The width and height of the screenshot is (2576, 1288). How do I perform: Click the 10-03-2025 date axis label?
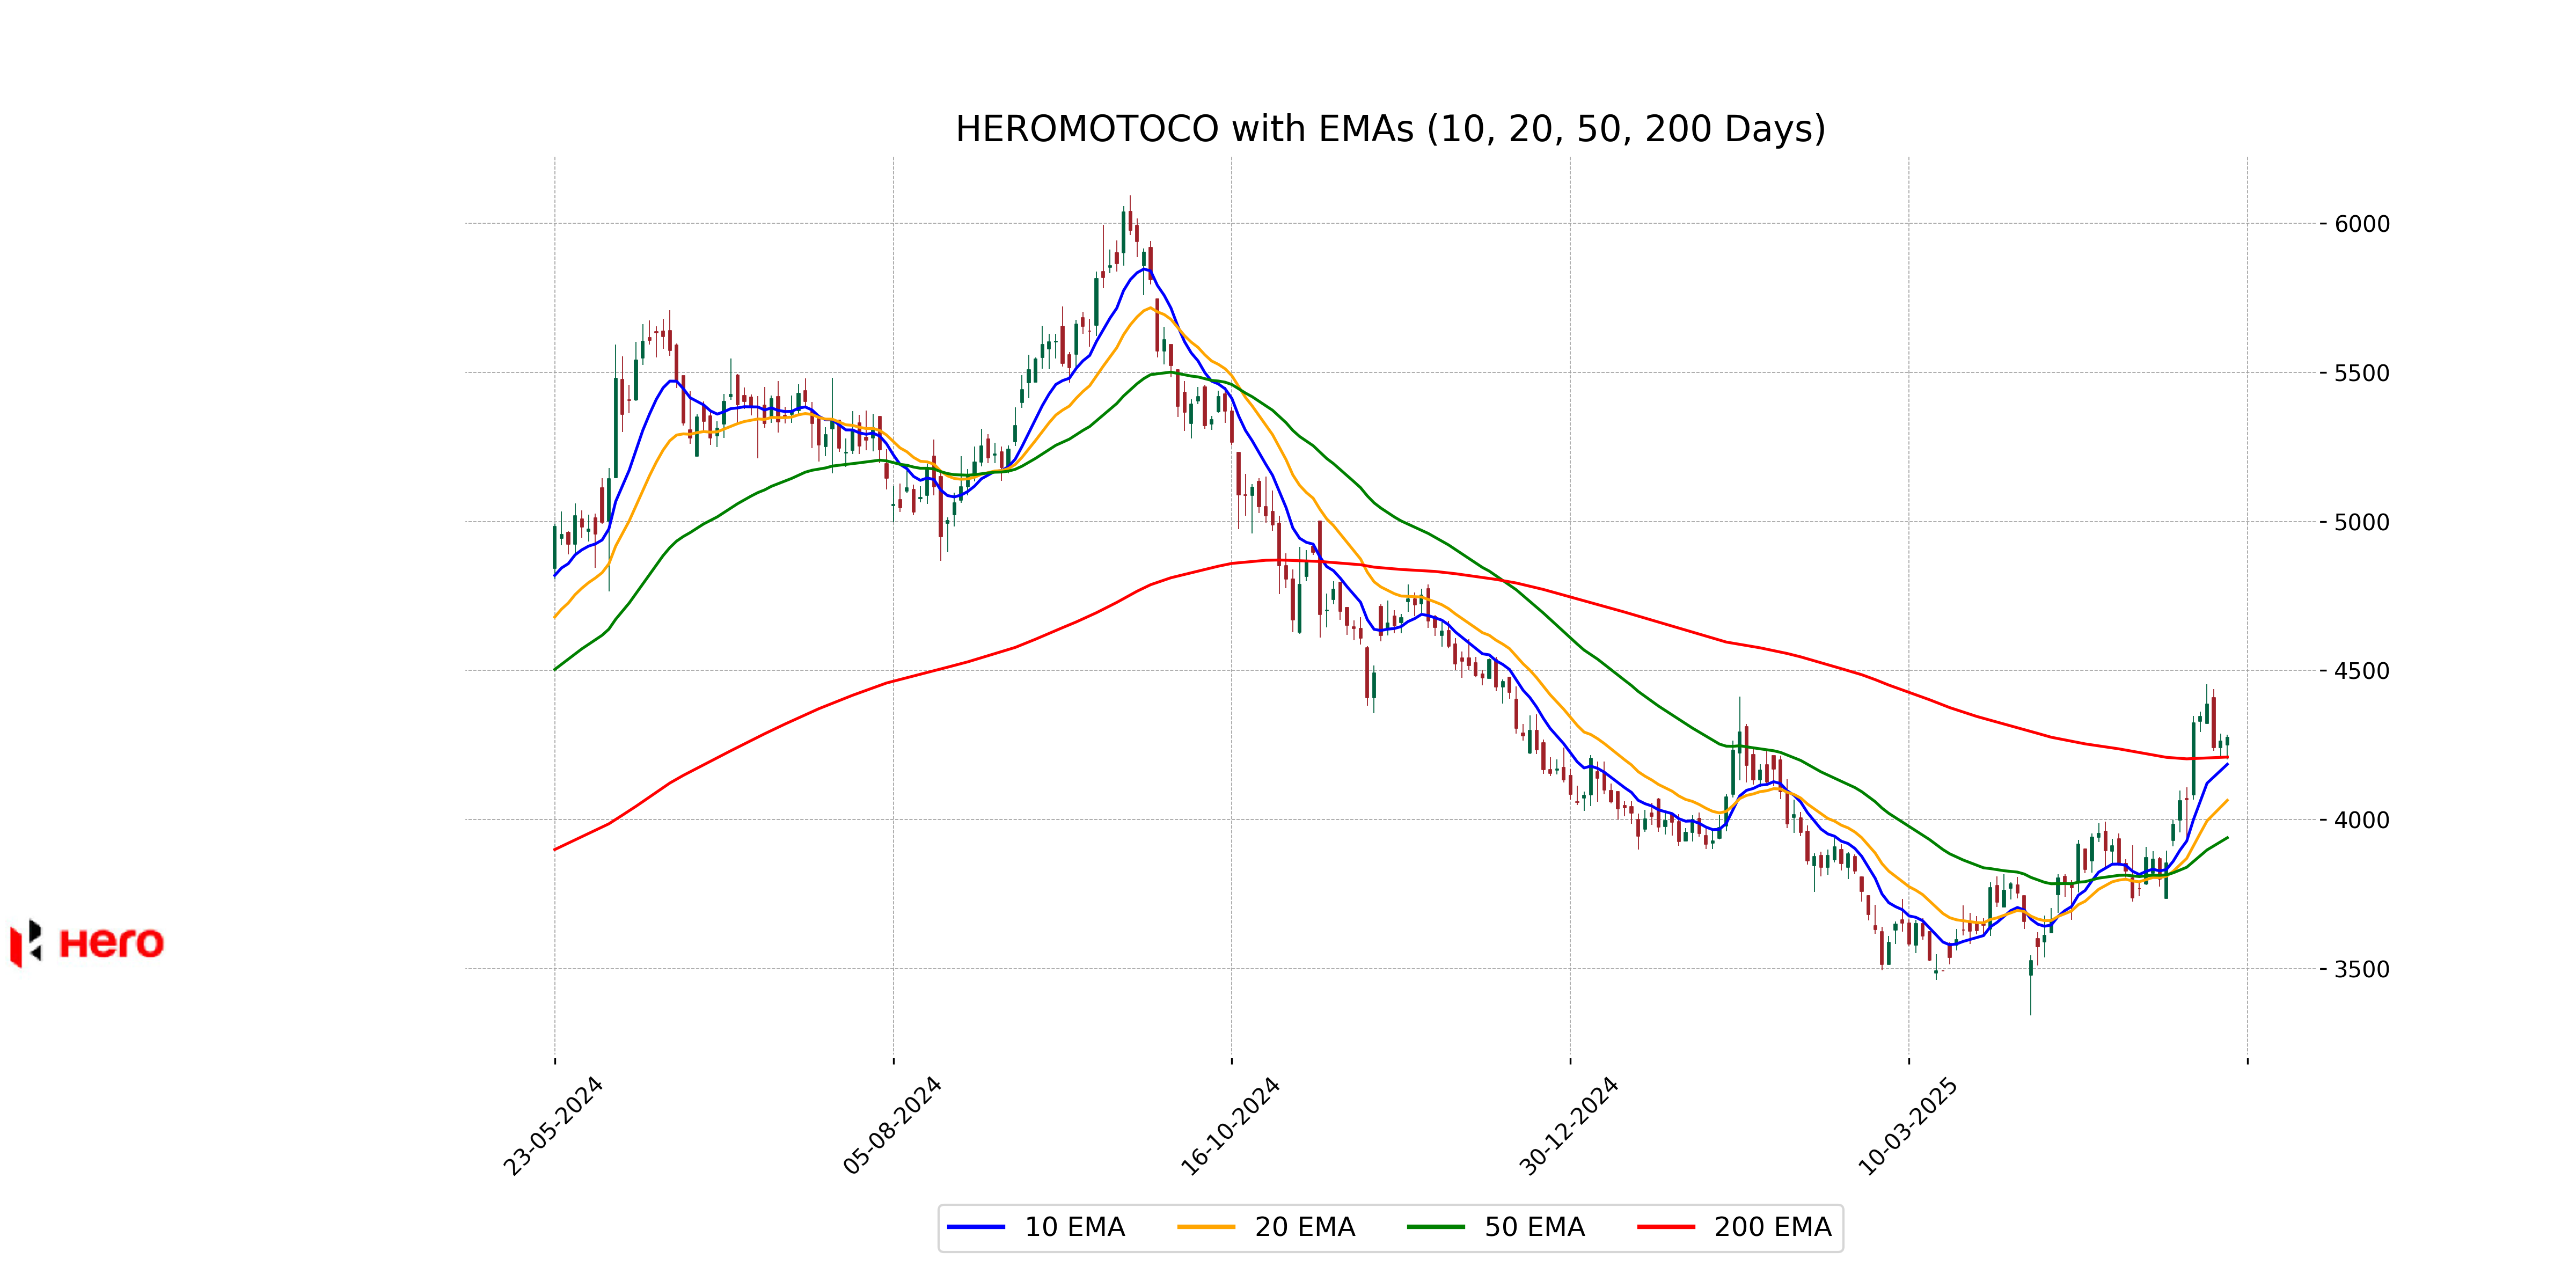[1907, 1126]
